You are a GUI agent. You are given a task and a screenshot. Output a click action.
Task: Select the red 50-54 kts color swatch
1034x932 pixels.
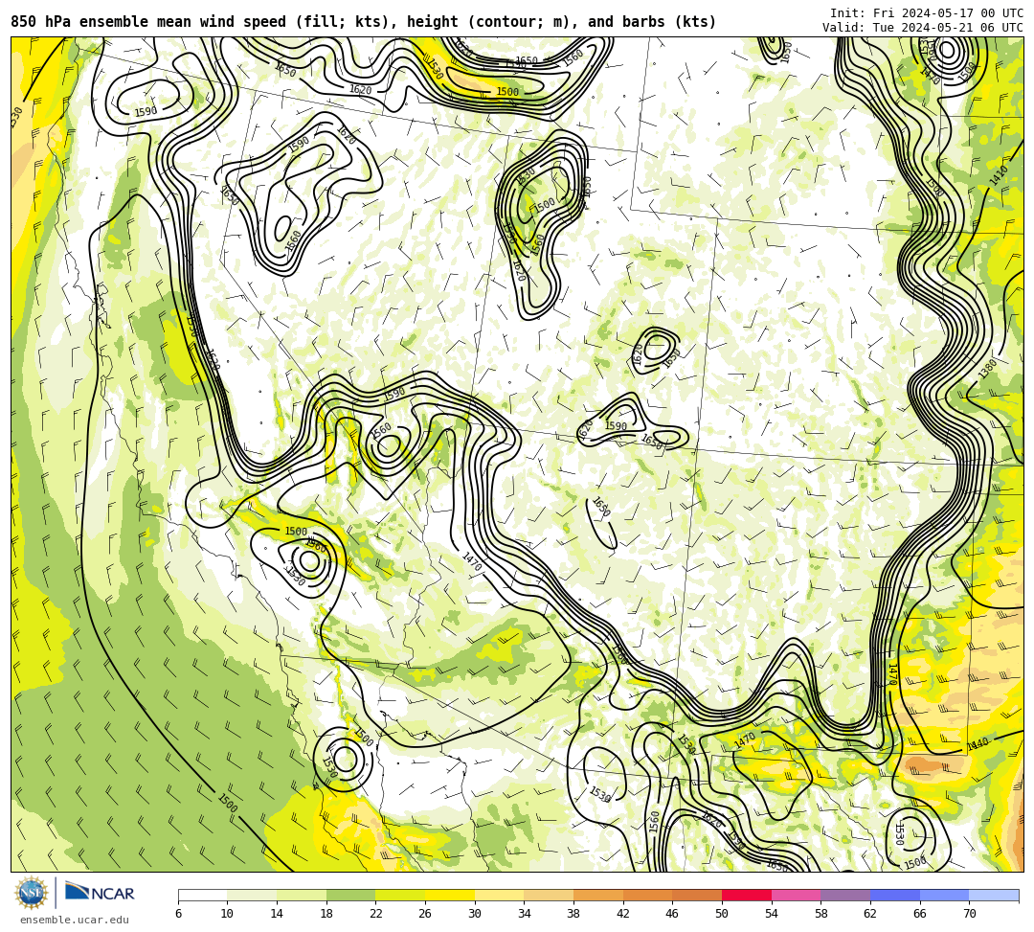[747, 895]
